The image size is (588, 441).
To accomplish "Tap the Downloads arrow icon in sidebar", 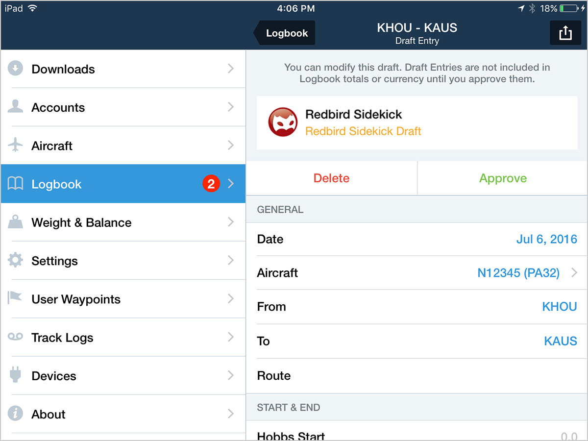I will coord(15,69).
